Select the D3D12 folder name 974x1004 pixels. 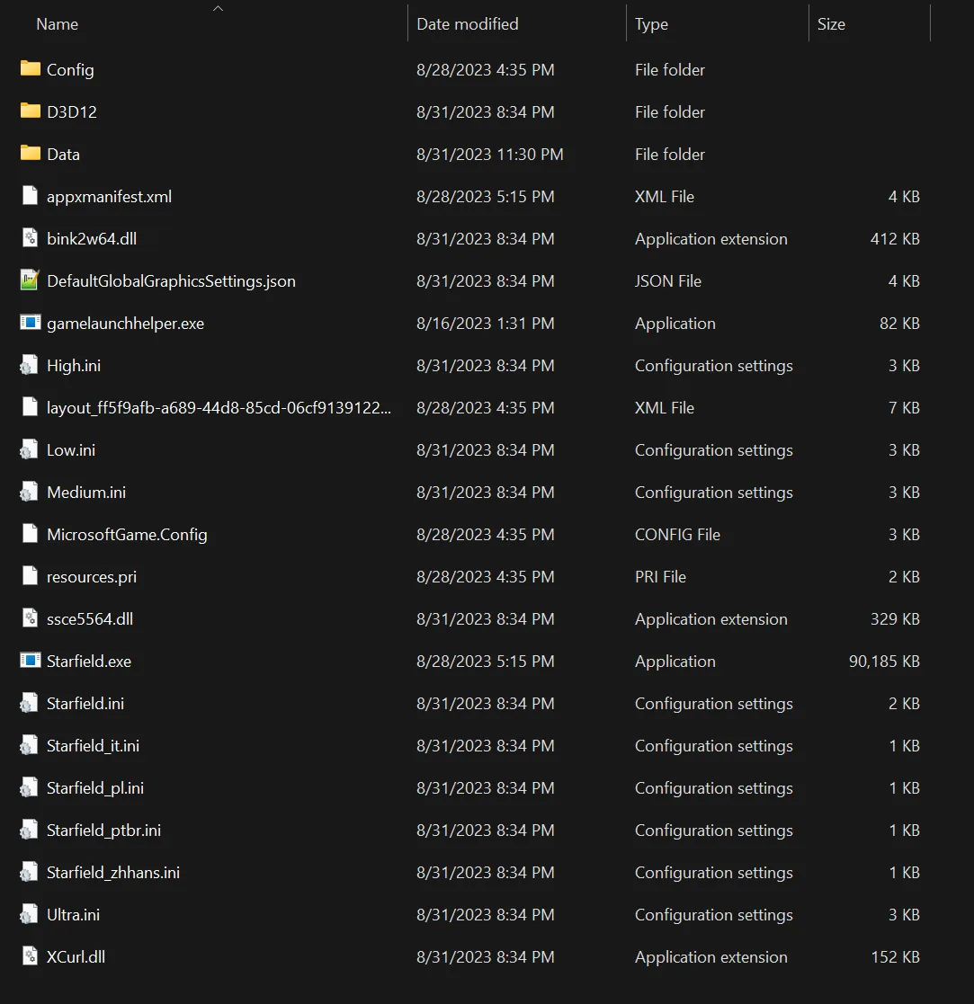click(x=72, y=112)
